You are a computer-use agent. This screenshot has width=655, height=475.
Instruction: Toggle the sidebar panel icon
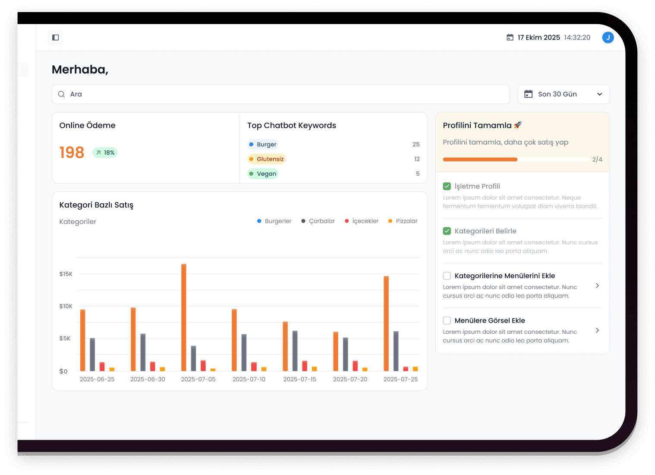coord(55,37)
